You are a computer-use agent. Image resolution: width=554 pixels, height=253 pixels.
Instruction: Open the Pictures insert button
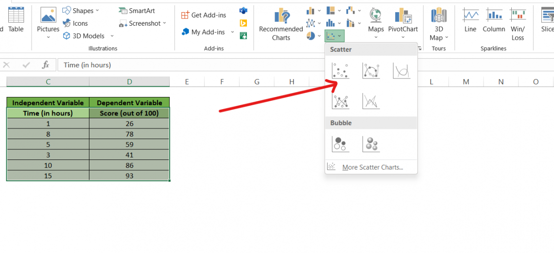pos(48,23)
